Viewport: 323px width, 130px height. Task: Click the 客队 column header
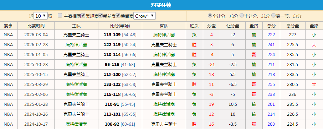pyautogui.click(x=164, y=26)
